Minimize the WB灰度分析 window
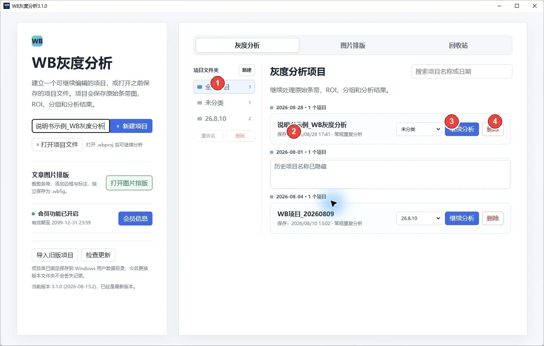This screenshot has width=544, height=346. click(x=500, y=6)
